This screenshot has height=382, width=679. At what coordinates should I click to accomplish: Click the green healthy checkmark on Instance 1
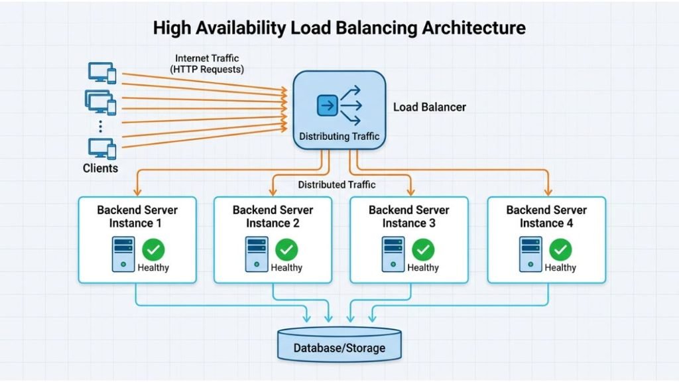pos(153,249)
